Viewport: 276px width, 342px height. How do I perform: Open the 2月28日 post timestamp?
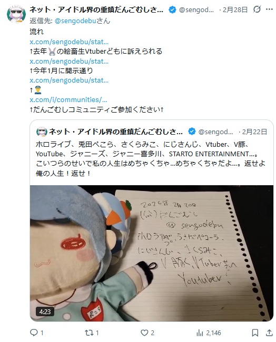coord(235,9)
